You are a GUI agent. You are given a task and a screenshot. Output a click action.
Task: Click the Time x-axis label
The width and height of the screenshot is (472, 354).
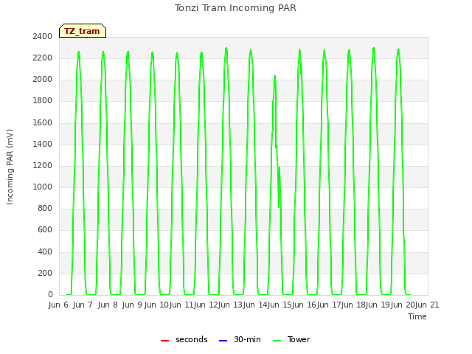(x=417, y=316)
